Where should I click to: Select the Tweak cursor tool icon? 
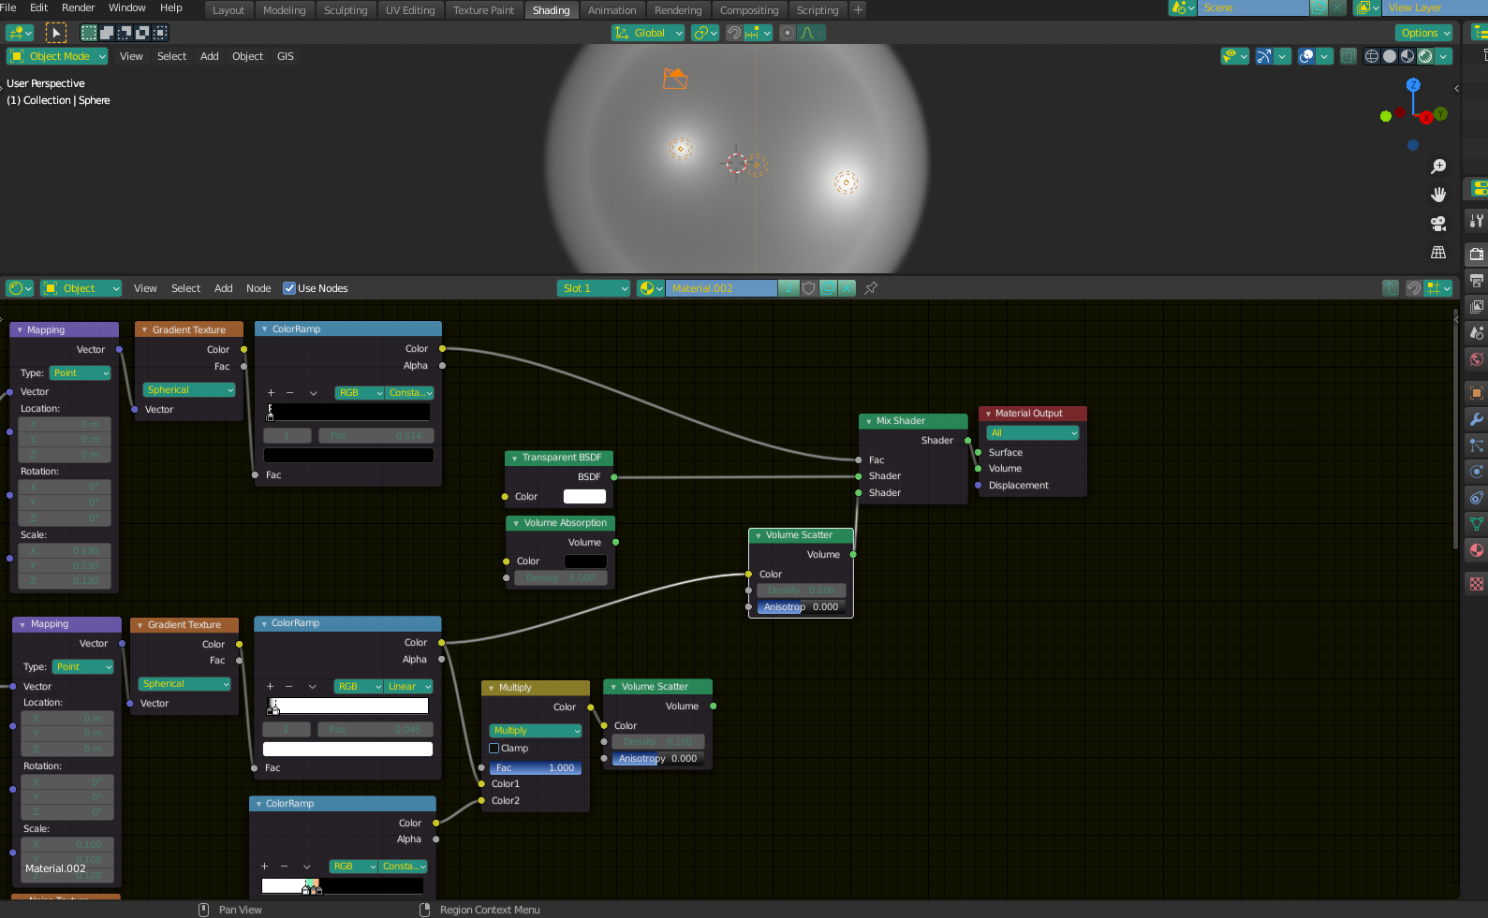pyautogui.click(x=56, y=33)
